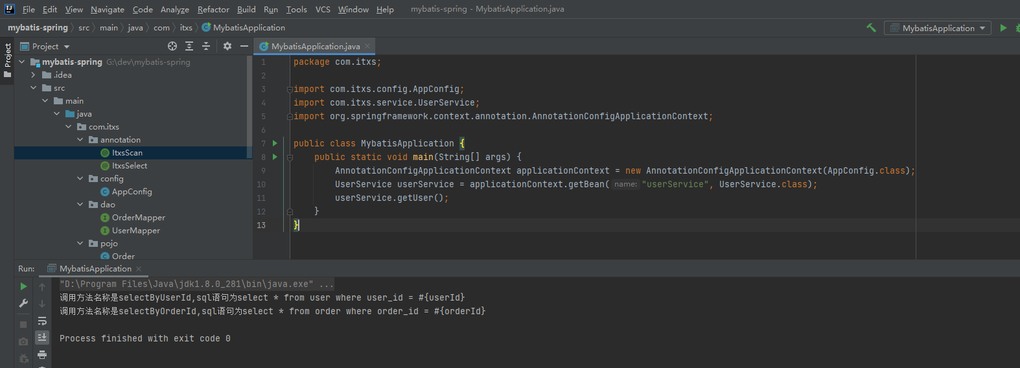Open UserMapper in the project tree
This screenshot has width=1020, height=368.
pyautogui.click(x=135, y=231)
